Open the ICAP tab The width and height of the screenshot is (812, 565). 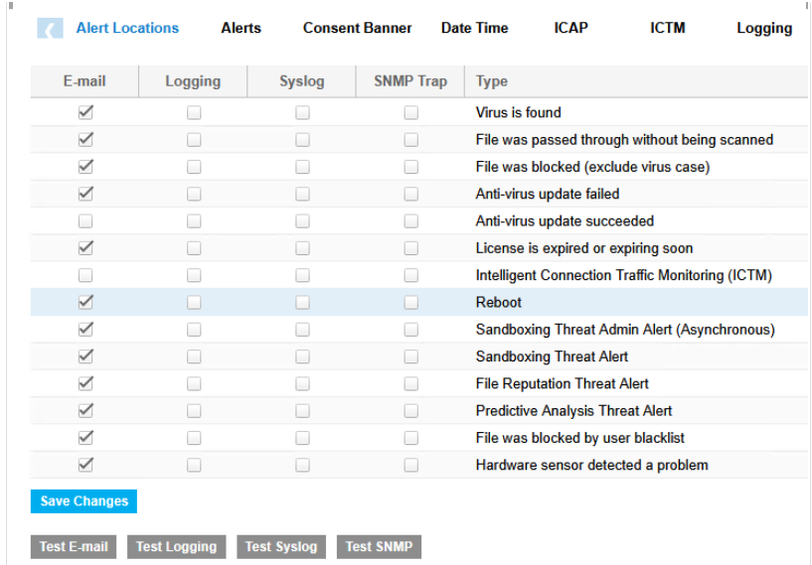point(570,28)
